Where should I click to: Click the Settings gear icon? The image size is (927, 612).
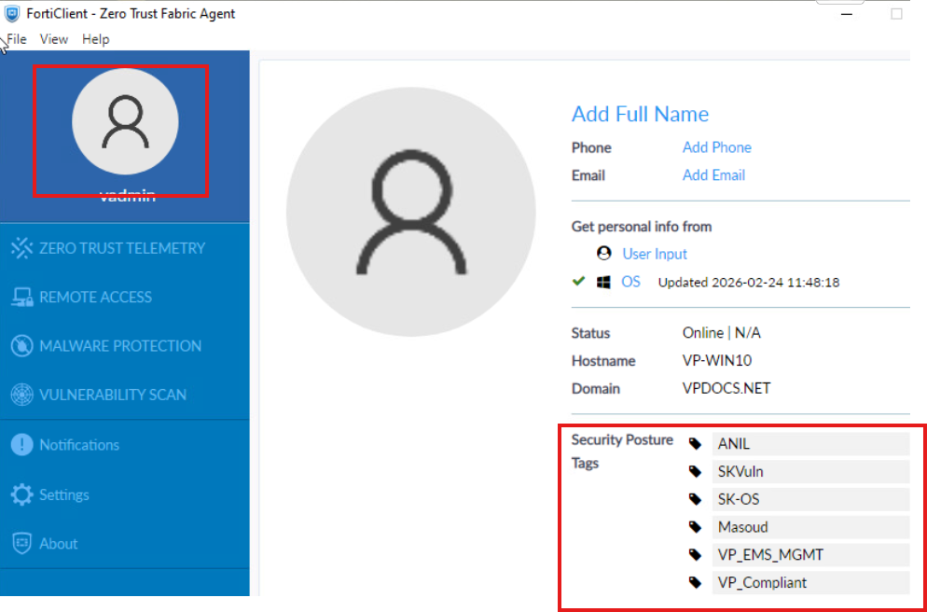point(21,495)
